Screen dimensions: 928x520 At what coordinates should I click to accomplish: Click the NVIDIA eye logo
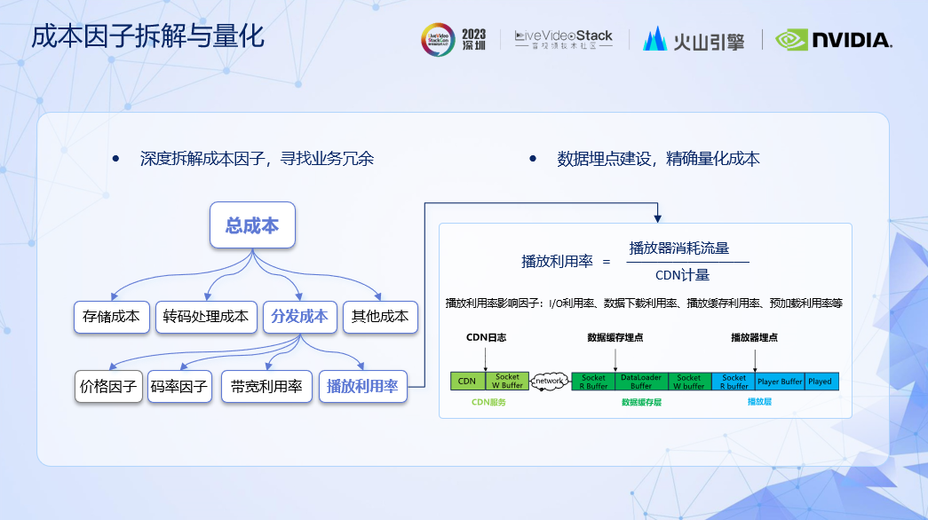(x=791, y=40)
